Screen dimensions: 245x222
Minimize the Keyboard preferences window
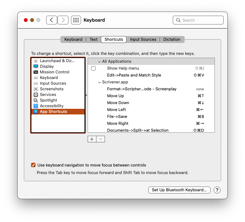(32, 20)
